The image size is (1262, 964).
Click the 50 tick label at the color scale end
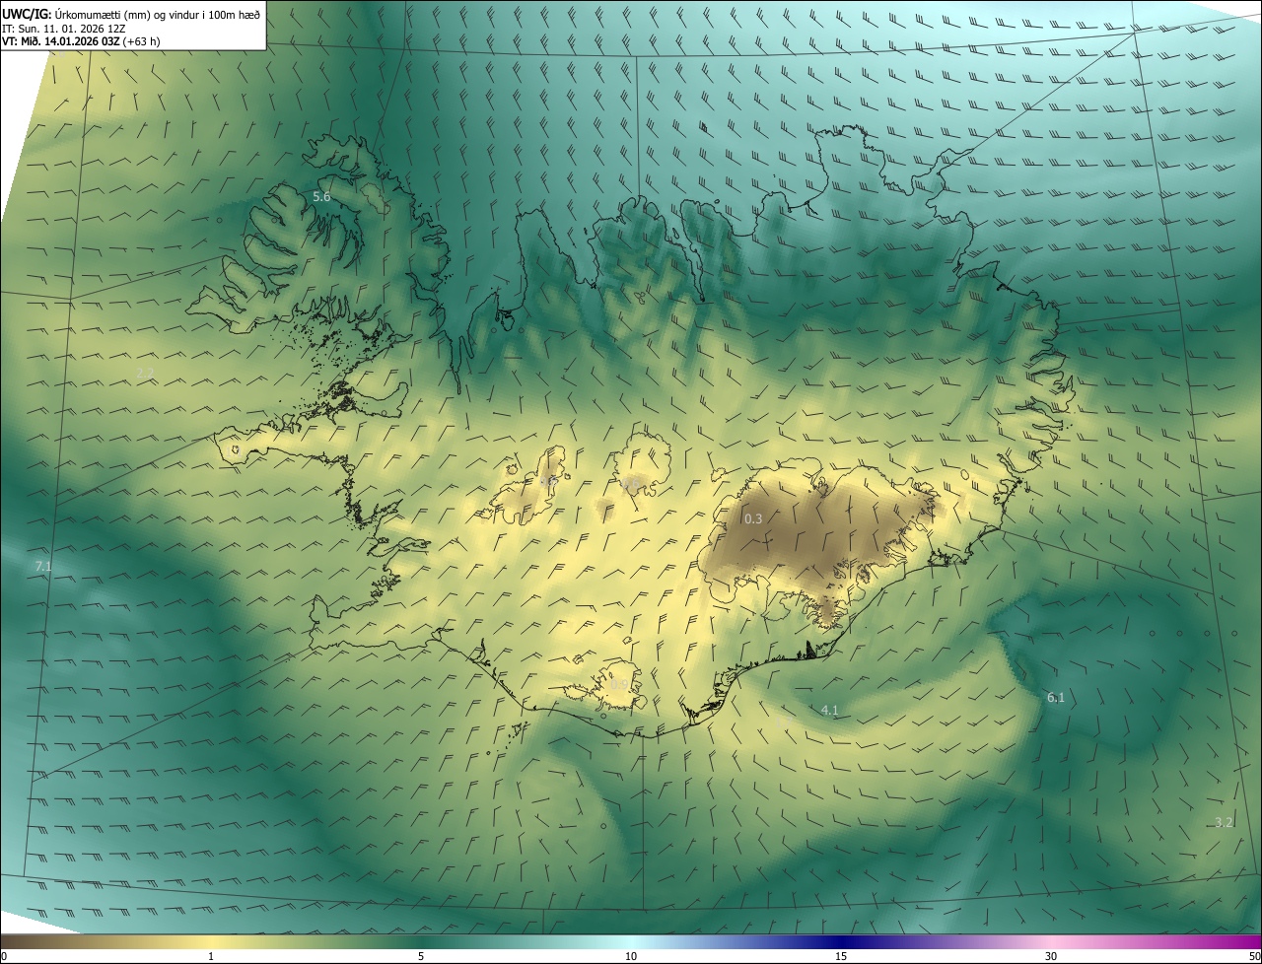[1254, 956]
